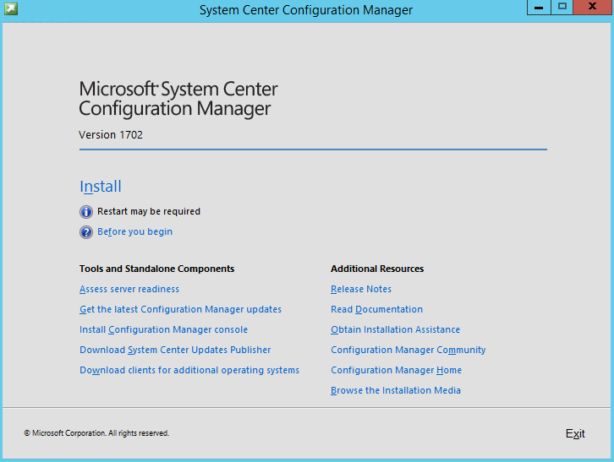
Task: Open the Release Notes link
Action: tap(361, 289)
